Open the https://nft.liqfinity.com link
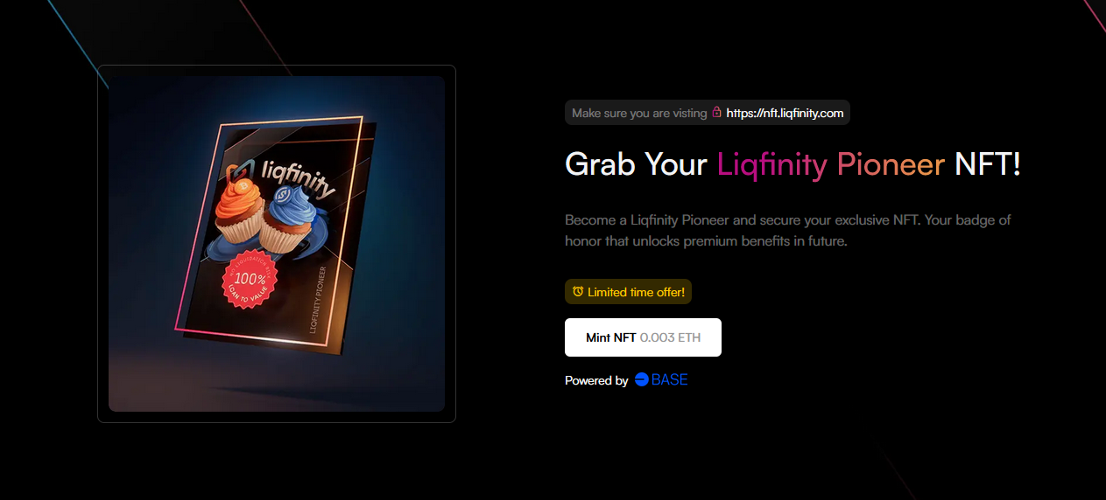This screenshot has width=1106, height=500. pyautogui.click(x=785, y=113)
